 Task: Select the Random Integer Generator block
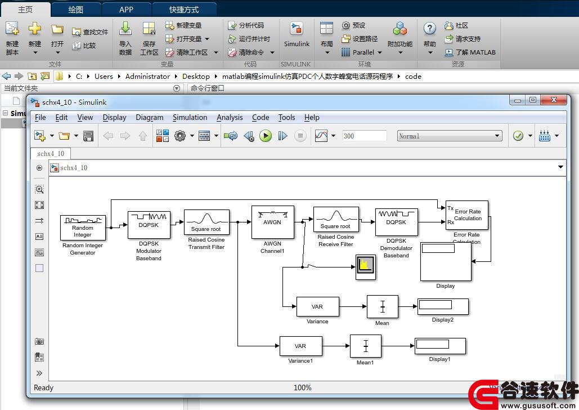(83, 228)
